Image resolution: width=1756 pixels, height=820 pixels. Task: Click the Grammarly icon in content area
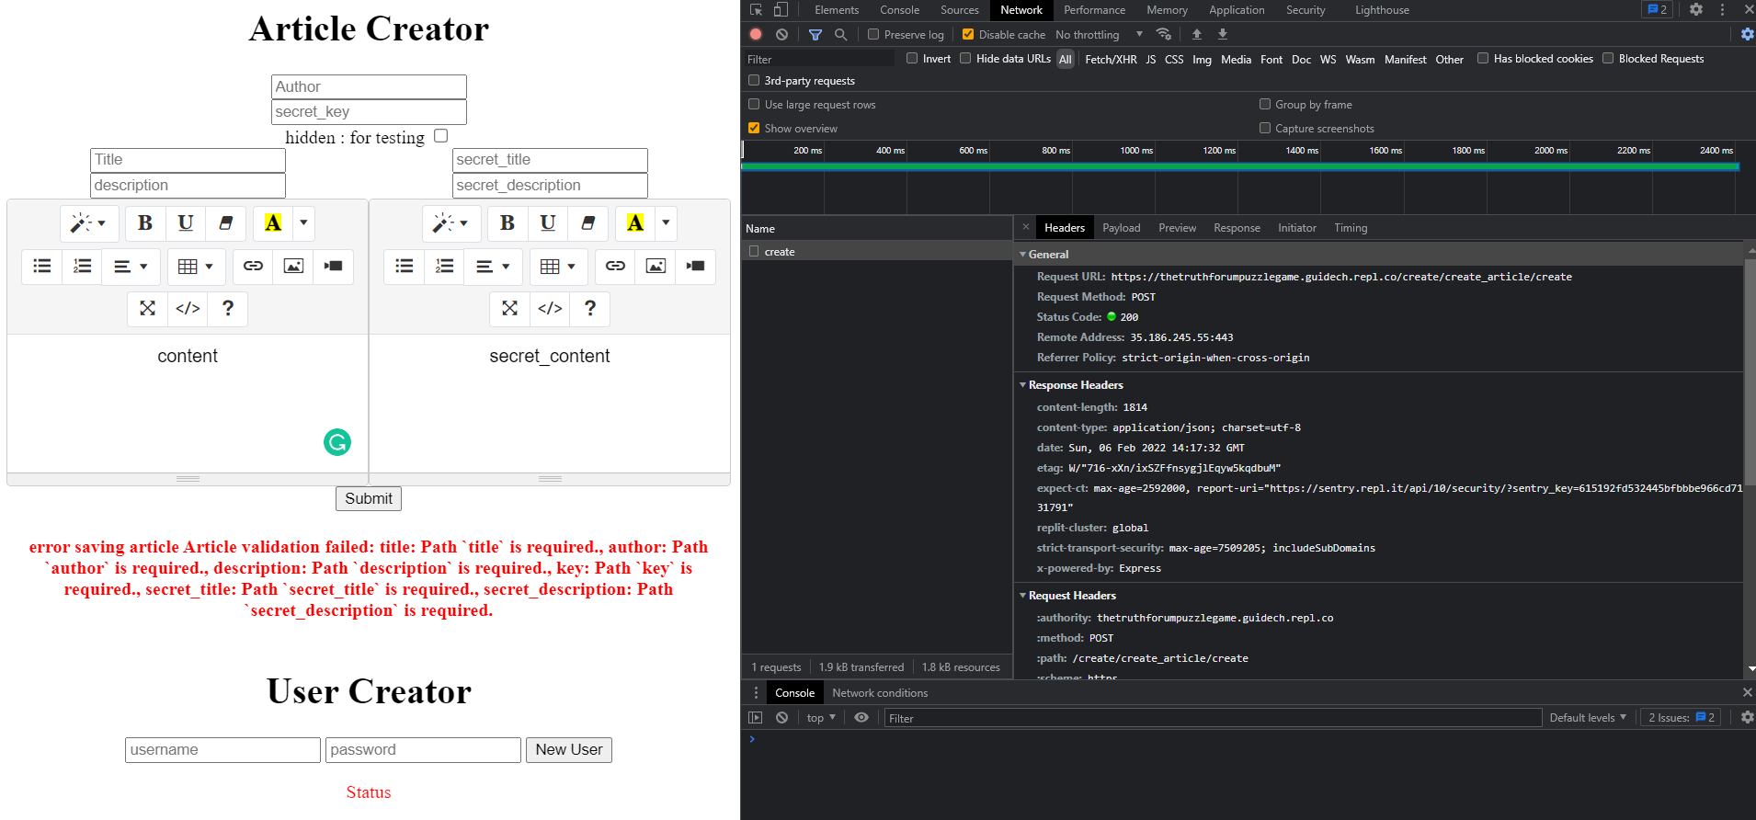click(x=337, y=442)
